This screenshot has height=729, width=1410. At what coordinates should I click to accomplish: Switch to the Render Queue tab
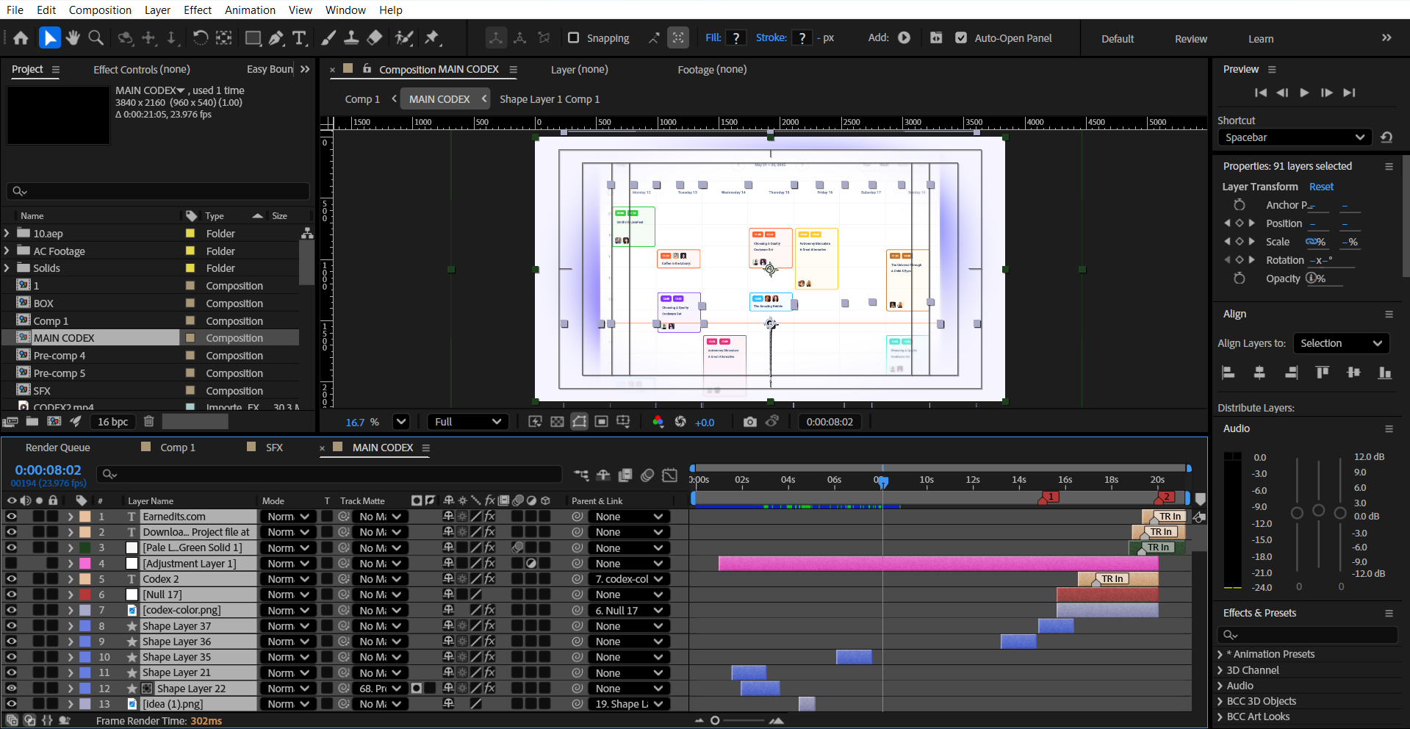coord(58,448)
